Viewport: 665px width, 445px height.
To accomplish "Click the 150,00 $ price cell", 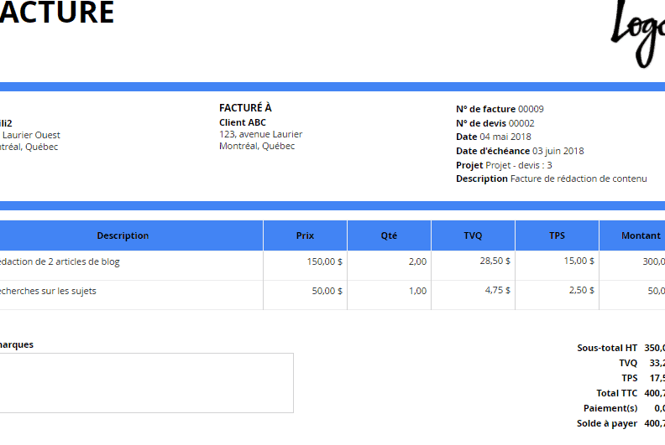I will (324, 261).
